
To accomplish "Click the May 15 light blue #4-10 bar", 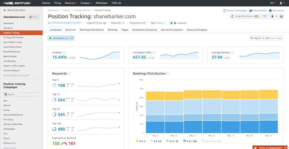I will pos(268,106).
